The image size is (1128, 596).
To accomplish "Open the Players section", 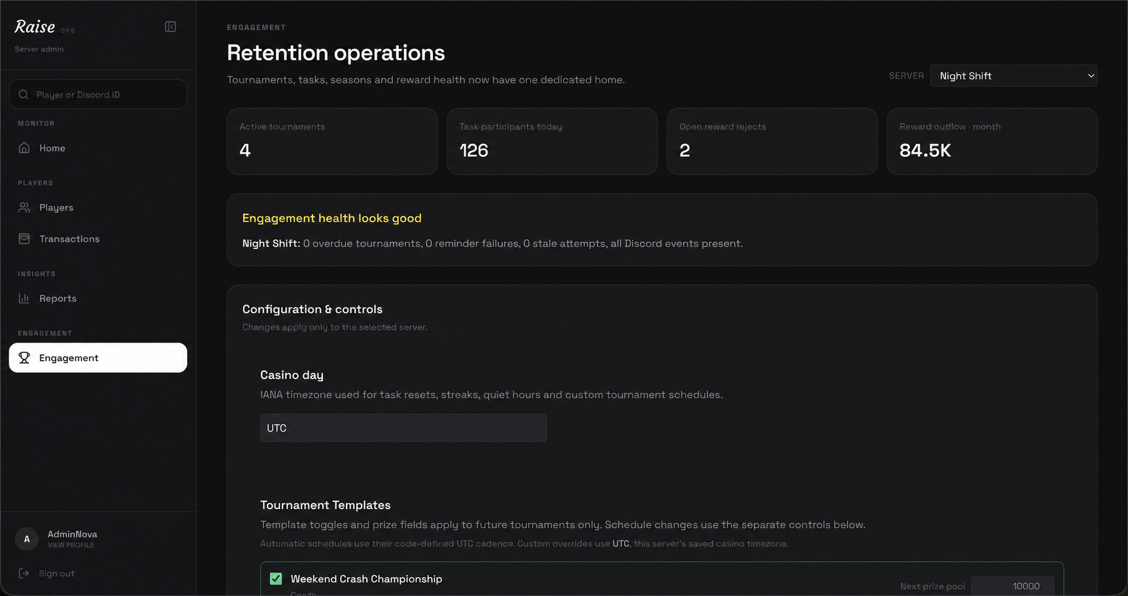I will tap(98, 207).
